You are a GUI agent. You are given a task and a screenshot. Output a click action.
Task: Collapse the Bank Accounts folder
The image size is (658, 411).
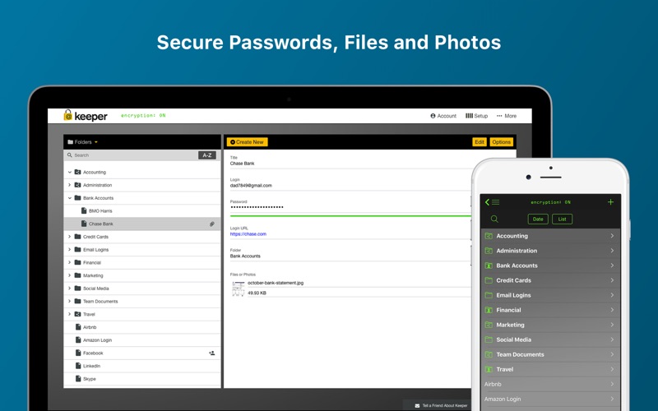(70, 198)
